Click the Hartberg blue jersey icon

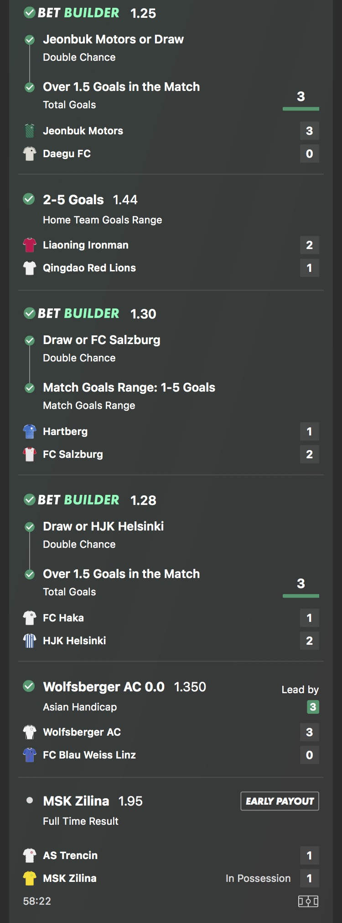click(30, 432)
